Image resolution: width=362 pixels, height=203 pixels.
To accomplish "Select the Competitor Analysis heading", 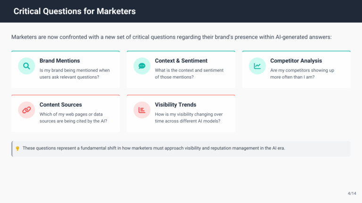I will click(296, 61).
